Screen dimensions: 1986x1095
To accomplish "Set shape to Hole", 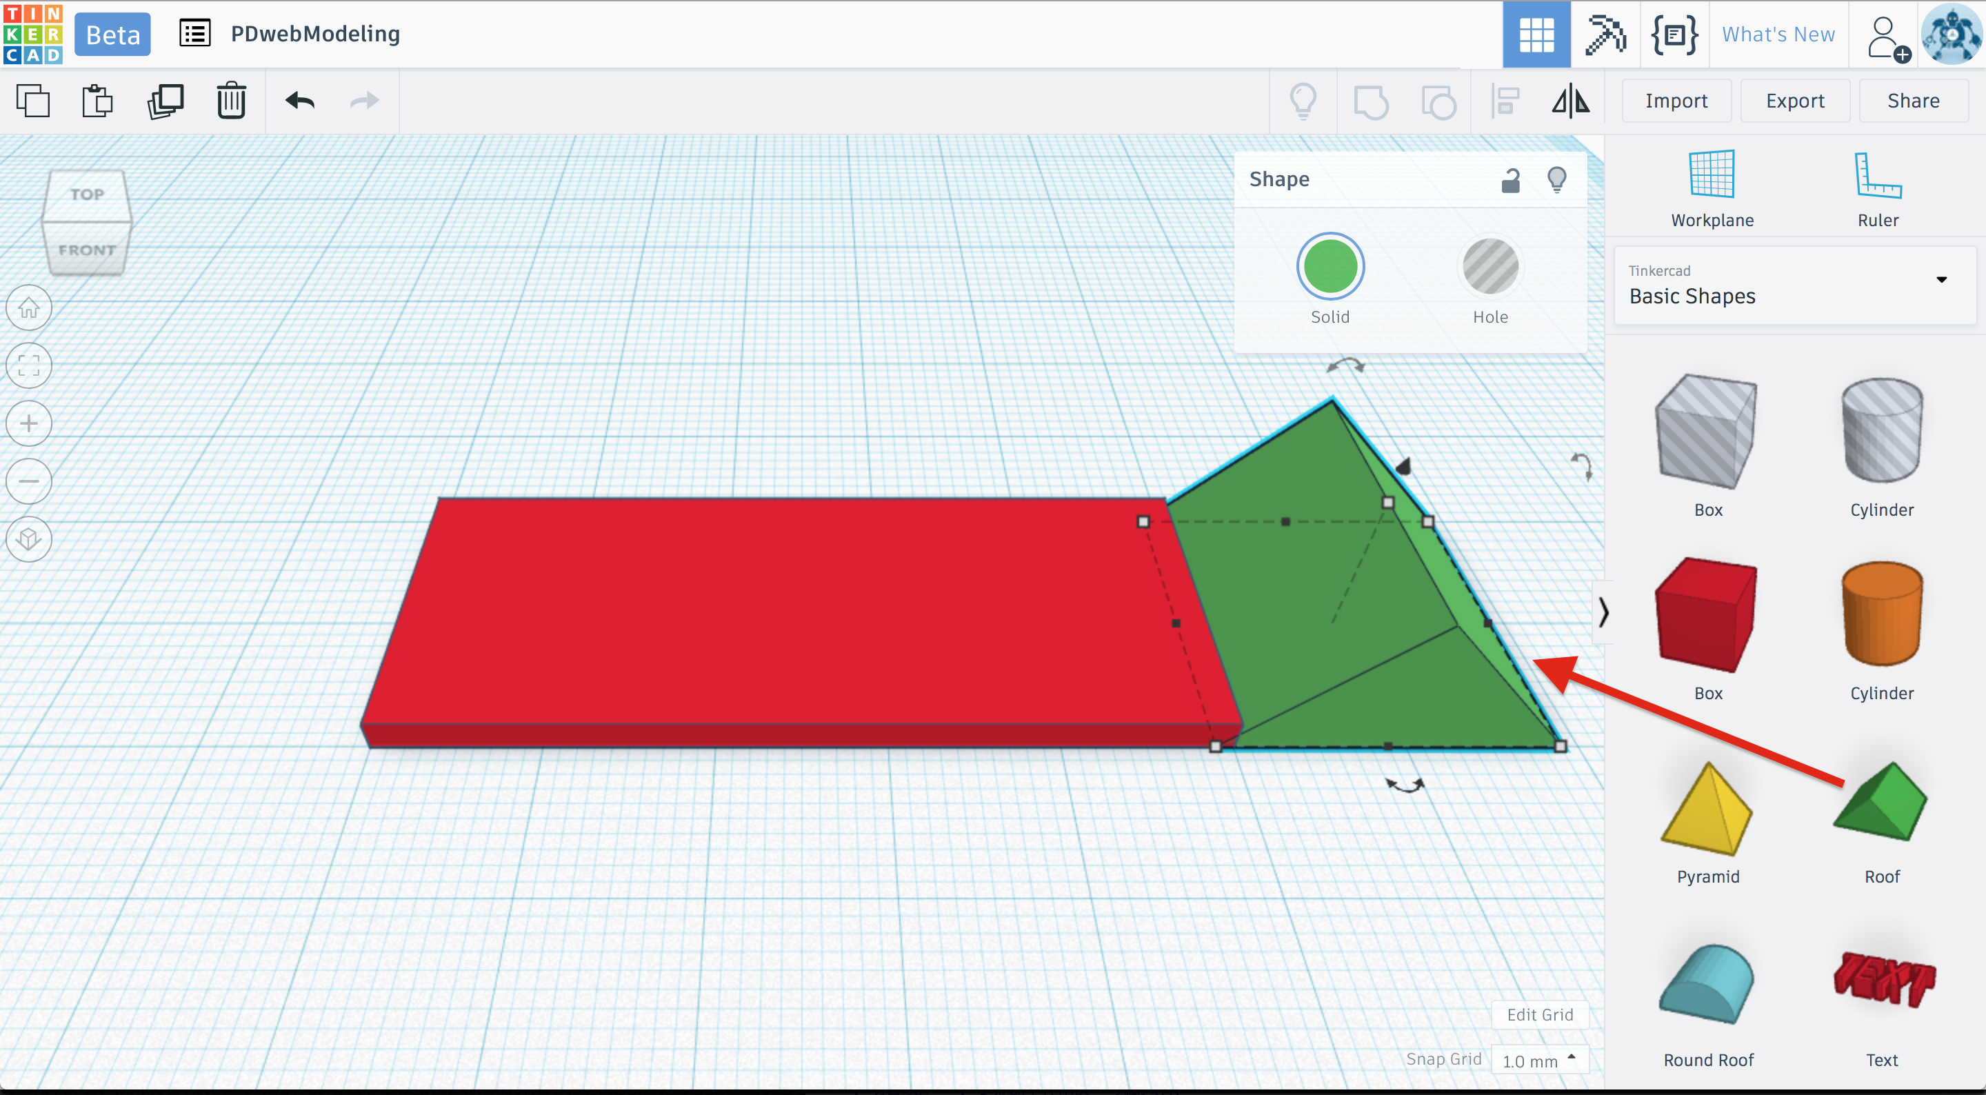I will pos(1489,267).
